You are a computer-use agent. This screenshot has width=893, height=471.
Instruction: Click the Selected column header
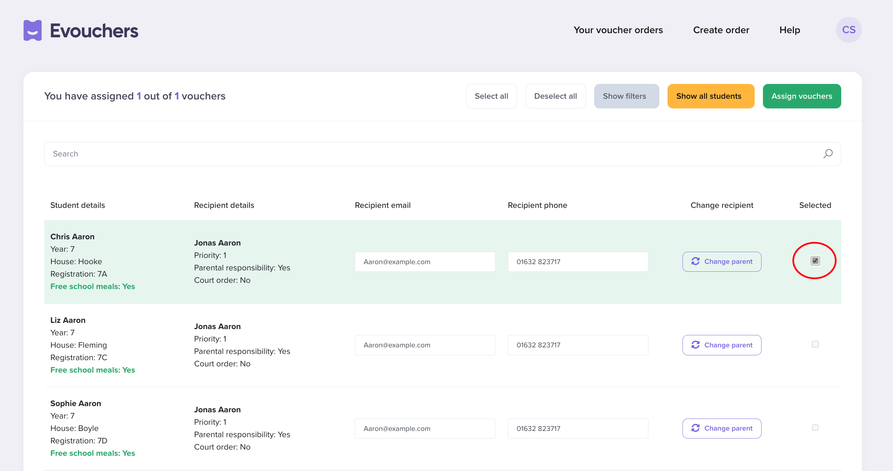pos(815,205)
